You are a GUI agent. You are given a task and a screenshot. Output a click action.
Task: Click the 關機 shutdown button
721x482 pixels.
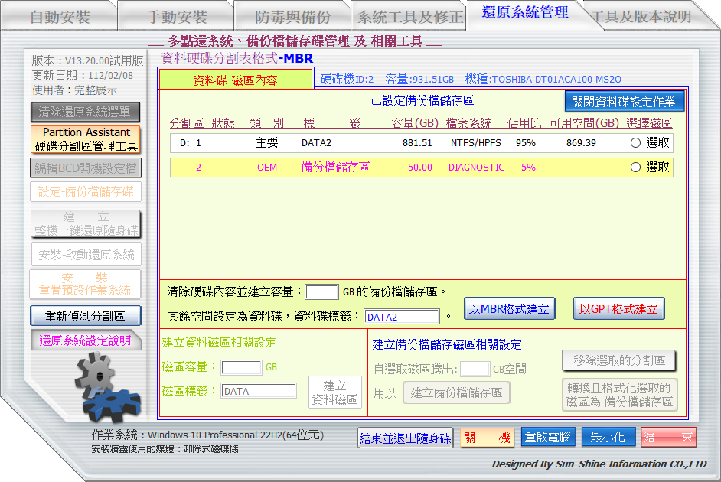click(487, 438)
